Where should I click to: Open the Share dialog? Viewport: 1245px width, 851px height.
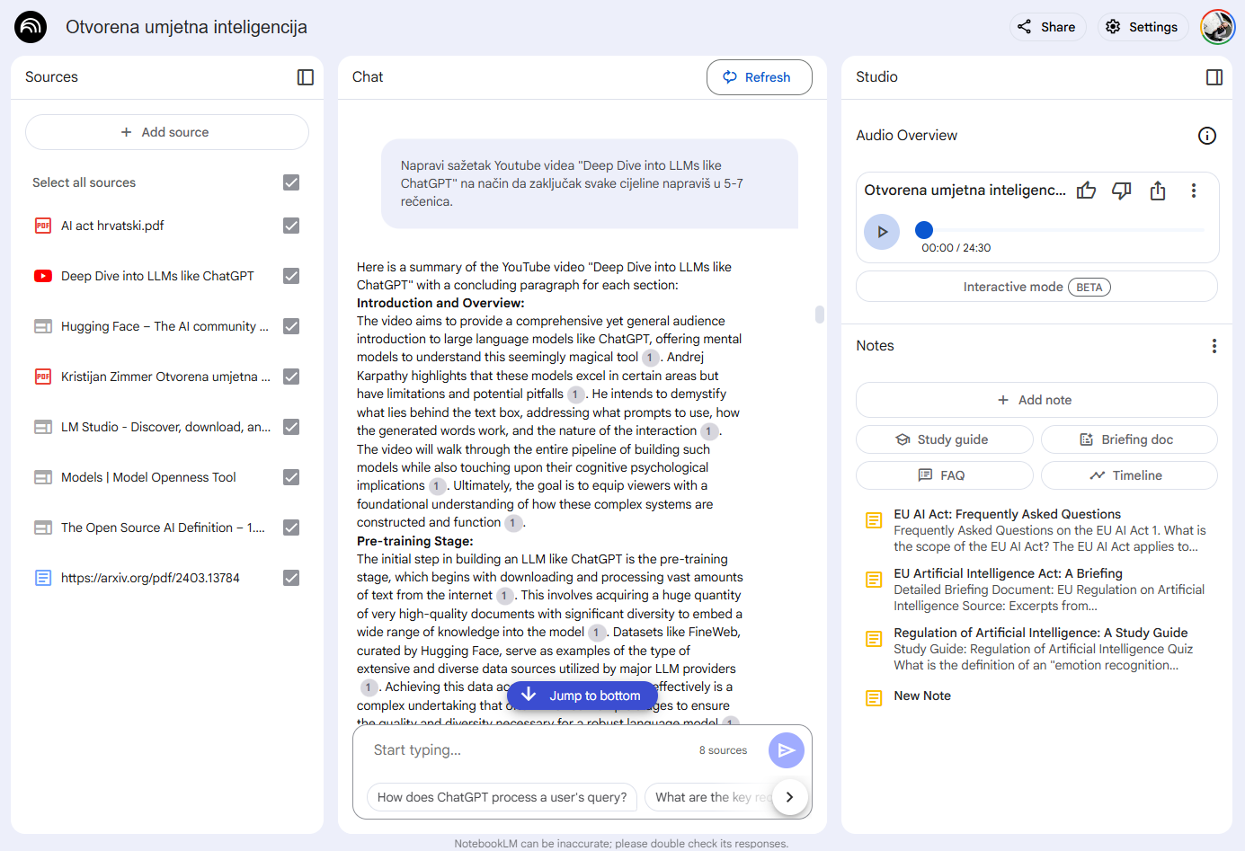1047,27
